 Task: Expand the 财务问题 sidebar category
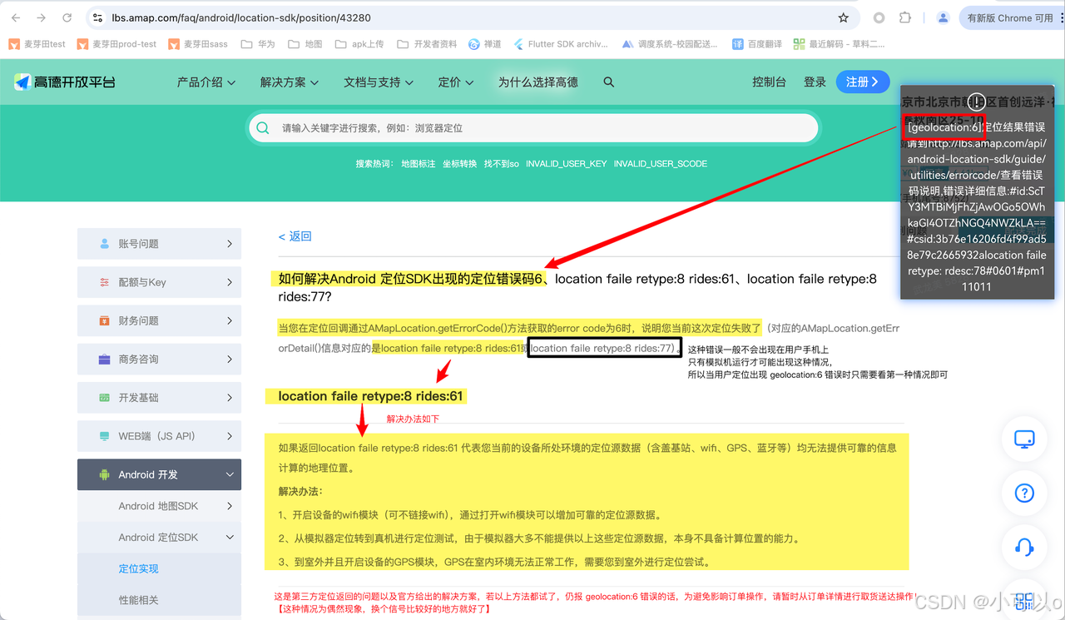click(159, 320)
